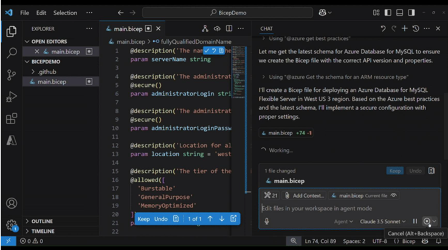The width and height of the screenshot is (448, 250).
Task: Open the Copilot menu in title bar
Action: click(x=325, y=13)
